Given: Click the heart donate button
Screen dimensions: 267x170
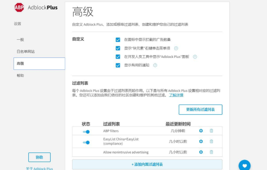Looking at the screenshot, I should pyautogui.click(x=245, y=165).
